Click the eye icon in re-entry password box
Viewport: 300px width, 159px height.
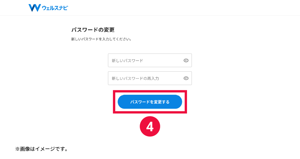pos(186,78)
